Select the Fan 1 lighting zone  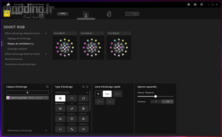point(117,94)
